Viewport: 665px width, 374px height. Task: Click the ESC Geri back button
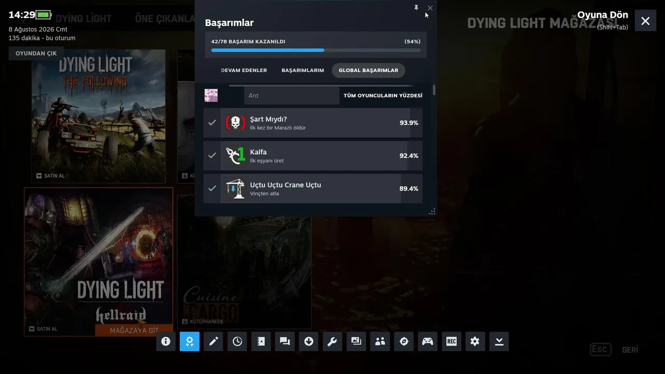614,350
